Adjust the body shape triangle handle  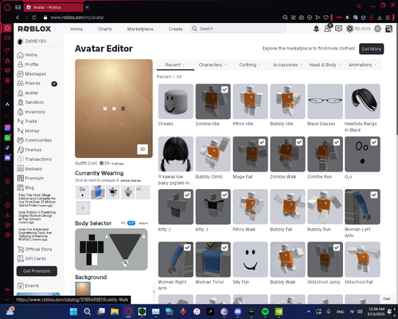[x=125, y=263]
